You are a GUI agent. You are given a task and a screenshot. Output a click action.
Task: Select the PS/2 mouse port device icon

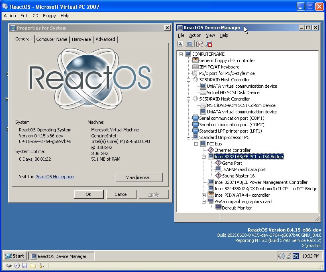pyautogui.click(x=195, y=73)
